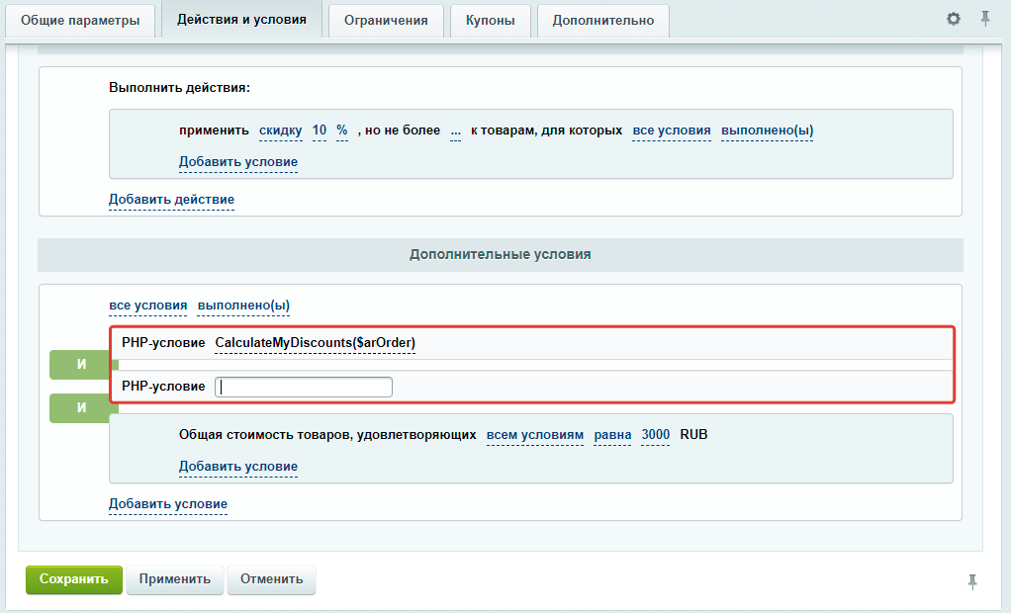Change the равна comparison dropdown

611,434
